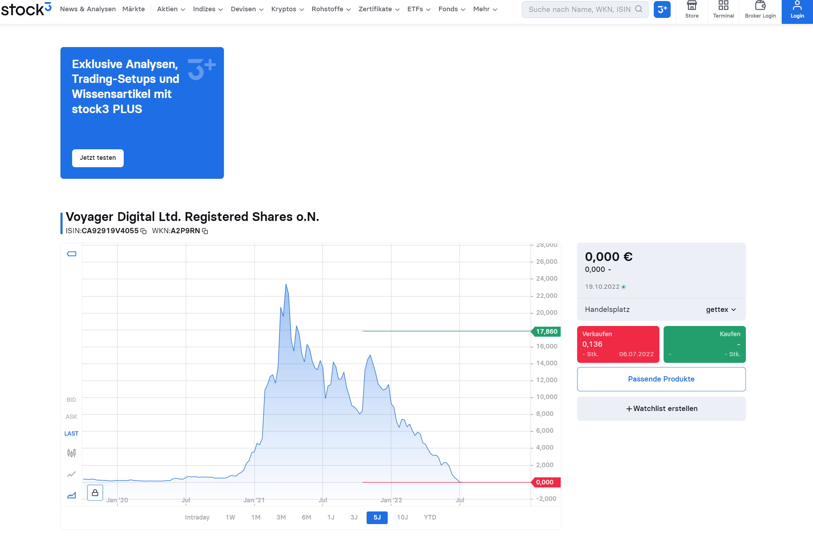This screenshot has height=542, width=813.
Task: Expand the Mehr menu
Action: click(x=485, y=9)
